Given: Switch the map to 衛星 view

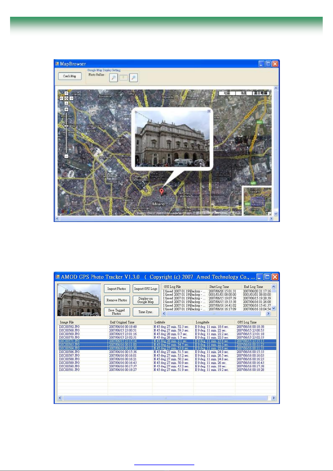Looking at the screenshot, I should pos(244,93).
